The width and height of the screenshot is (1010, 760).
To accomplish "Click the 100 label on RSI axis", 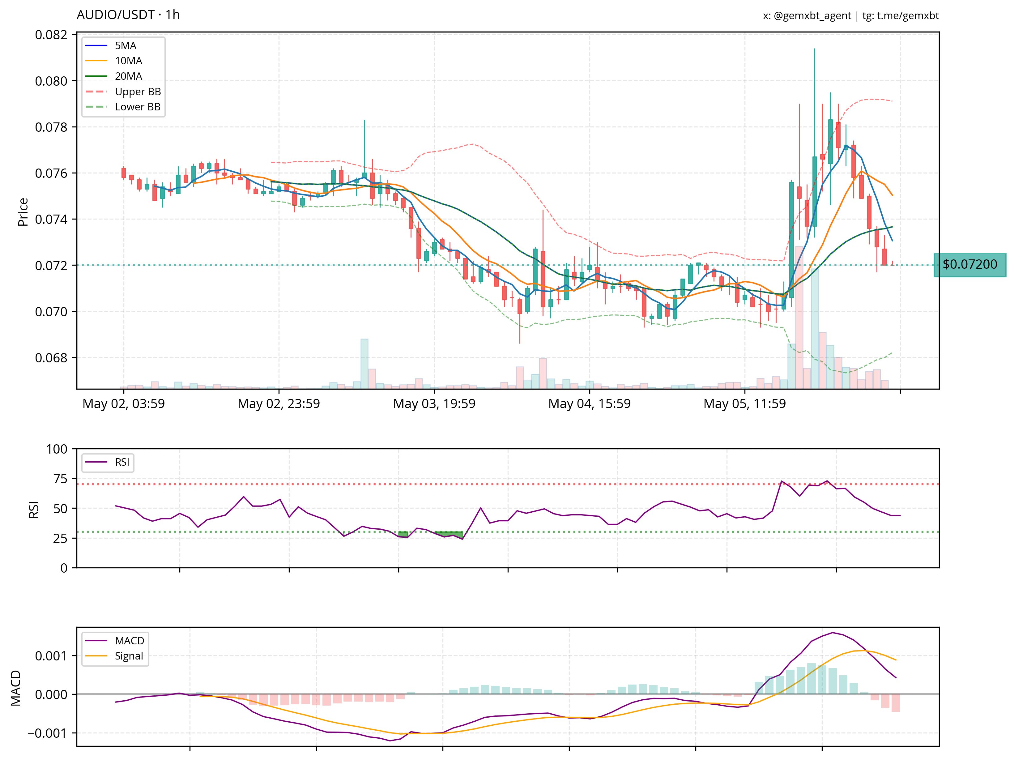I will click(x=57, y=449).
